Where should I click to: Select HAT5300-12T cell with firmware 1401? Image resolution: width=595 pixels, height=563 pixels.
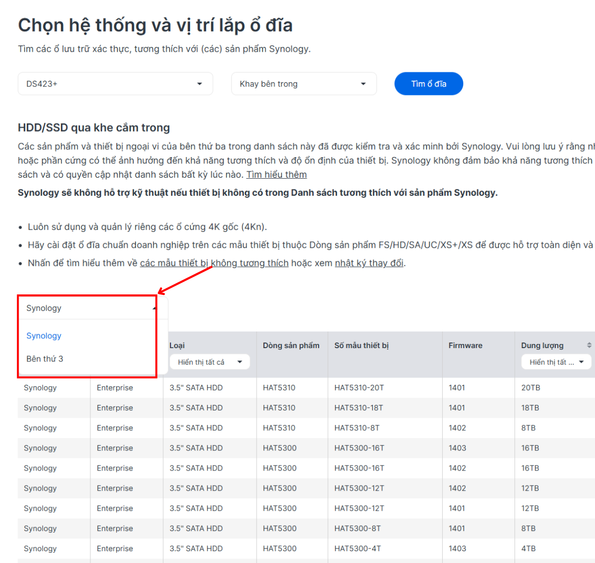coord(359,508)
